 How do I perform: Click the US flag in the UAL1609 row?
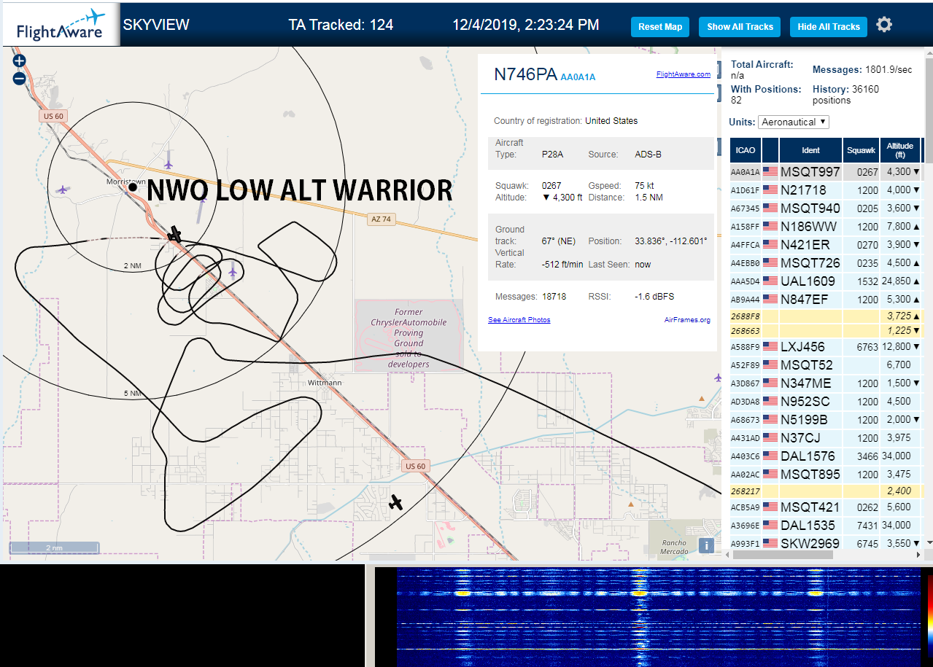(770, 281)
